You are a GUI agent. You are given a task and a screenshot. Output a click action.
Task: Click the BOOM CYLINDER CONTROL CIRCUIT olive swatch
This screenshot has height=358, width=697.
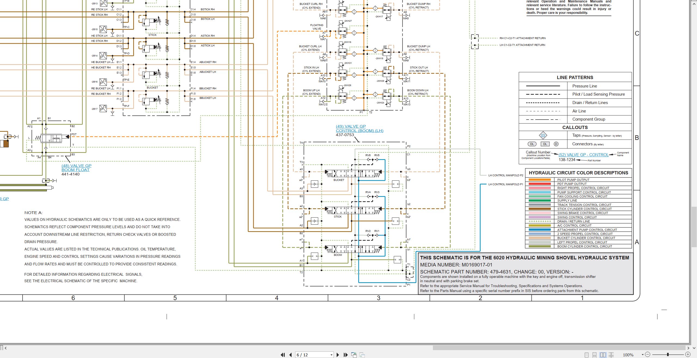[x=540, y=246]
